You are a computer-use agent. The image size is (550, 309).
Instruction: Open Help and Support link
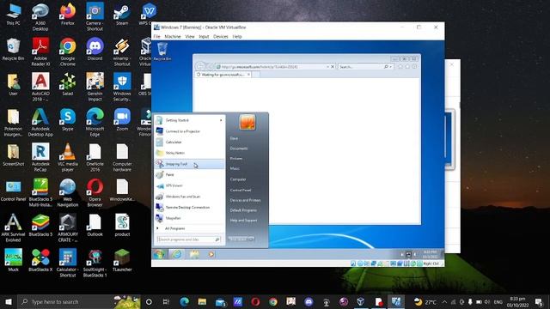point(243,221)
